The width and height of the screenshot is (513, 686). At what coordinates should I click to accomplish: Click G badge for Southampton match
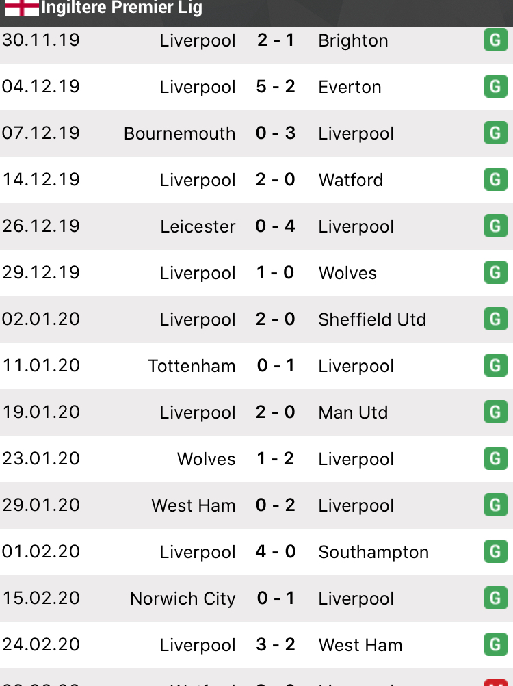(x=495, y=552)
